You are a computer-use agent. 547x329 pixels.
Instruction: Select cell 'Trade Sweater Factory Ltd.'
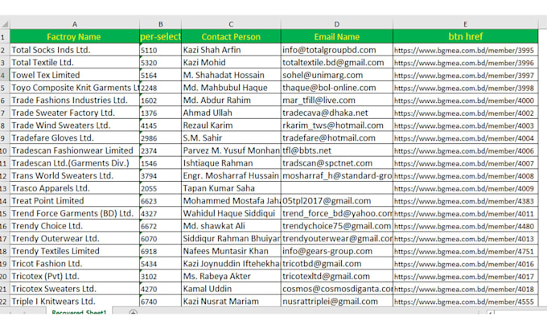(x=74, y=113)
